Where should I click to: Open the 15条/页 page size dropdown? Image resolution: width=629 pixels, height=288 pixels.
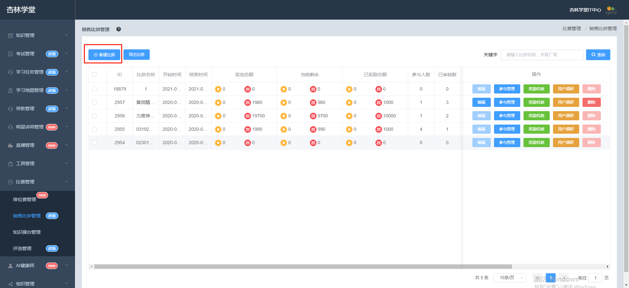510,278
